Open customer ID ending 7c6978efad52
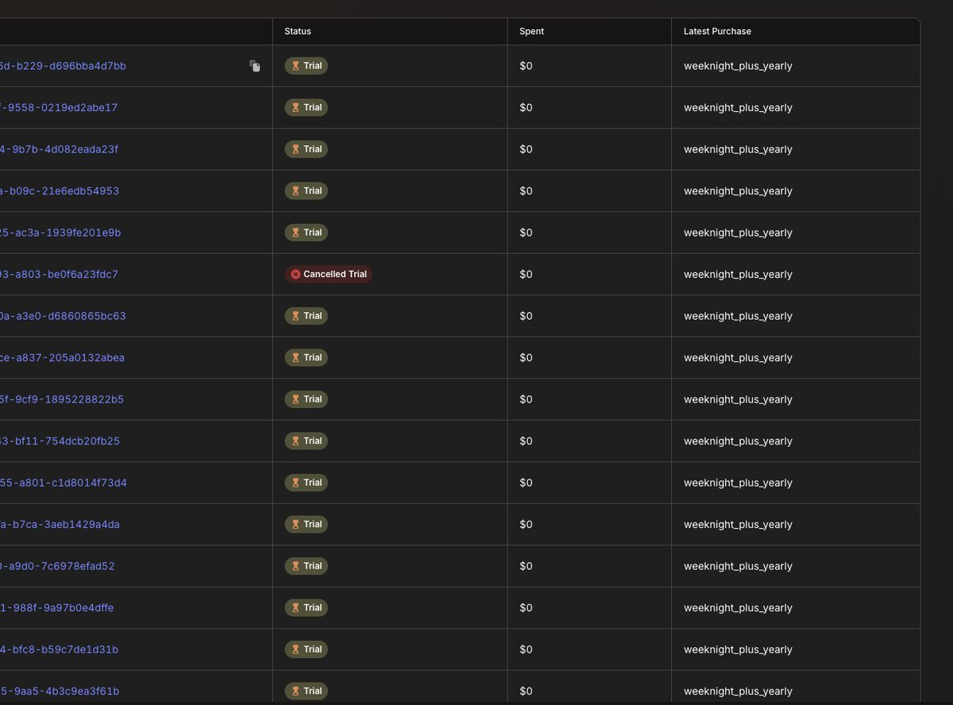This screenshot has width=953, height=705. [57, 566]
